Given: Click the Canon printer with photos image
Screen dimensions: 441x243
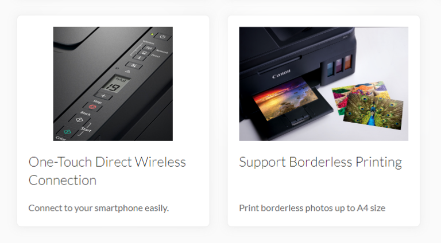Looking at the screenshot, I should coord(323,84).
